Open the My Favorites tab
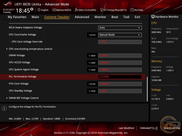The image size is (182, 136). (17, 17)
